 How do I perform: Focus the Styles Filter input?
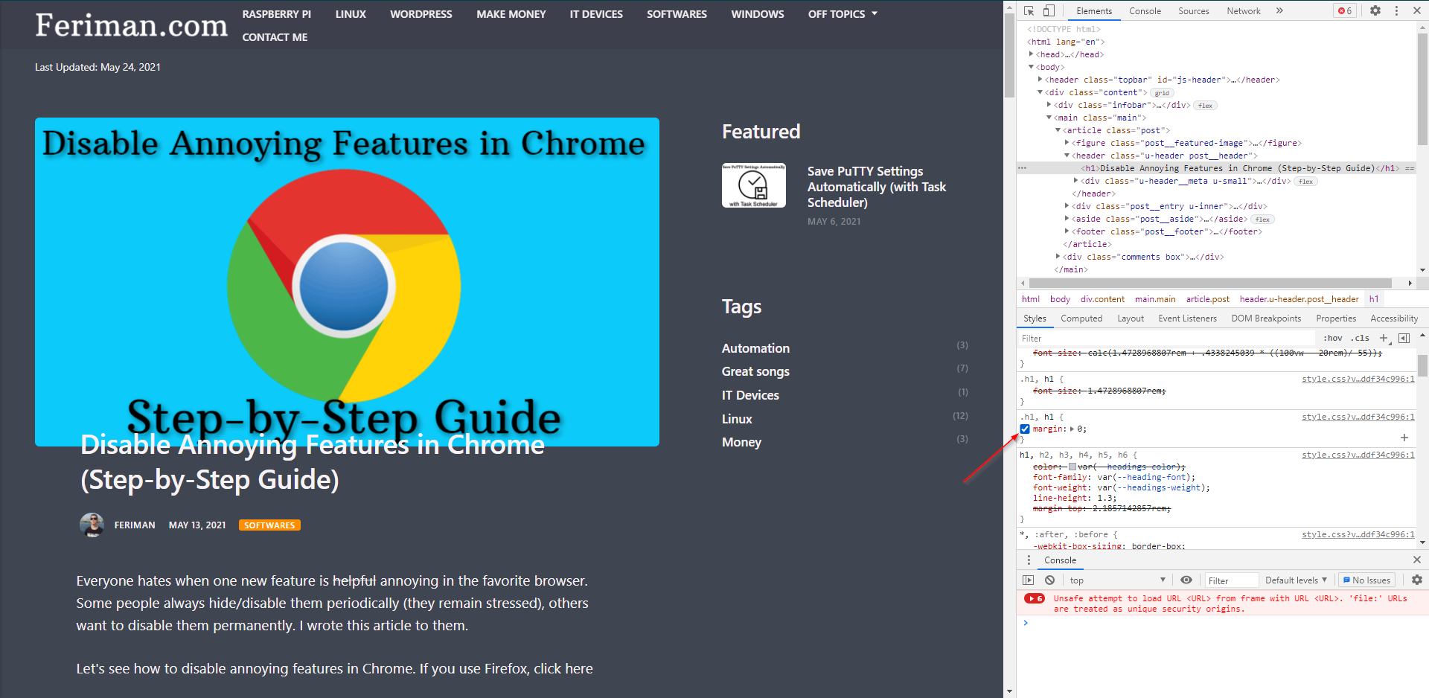(x=1166, y=339)
